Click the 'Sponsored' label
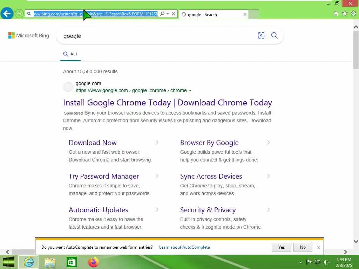Viewport: 359px width, 269px height. point(73,113)
